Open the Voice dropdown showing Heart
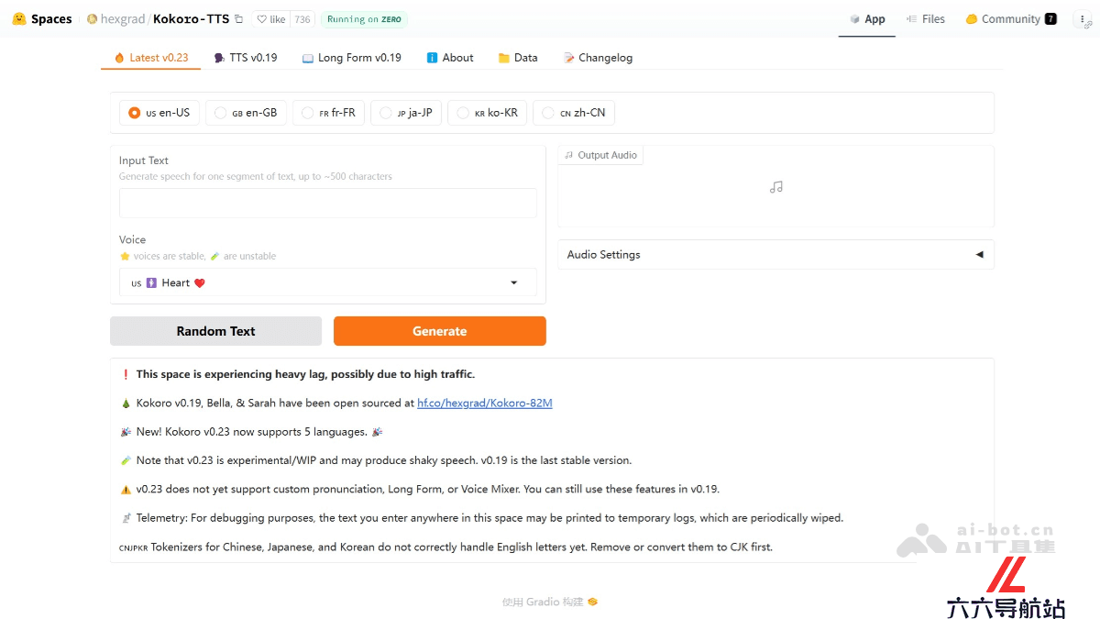The image size is (1100, 619). coord(328,282)
